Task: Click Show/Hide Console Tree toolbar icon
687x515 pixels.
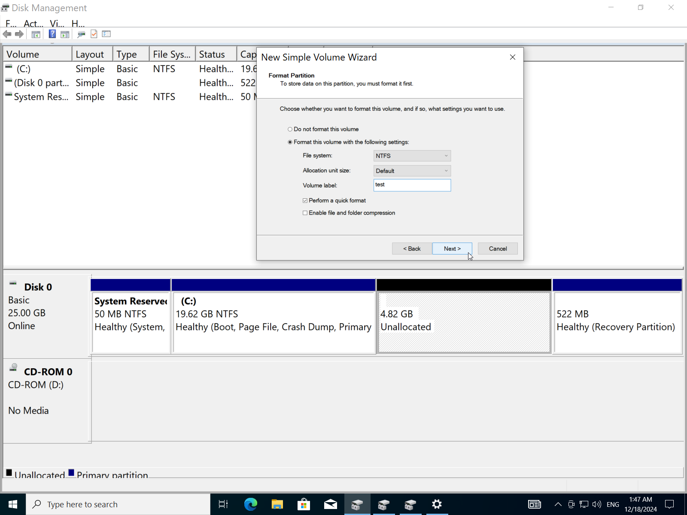Action: pyautogui.click(x=36, y=34)
